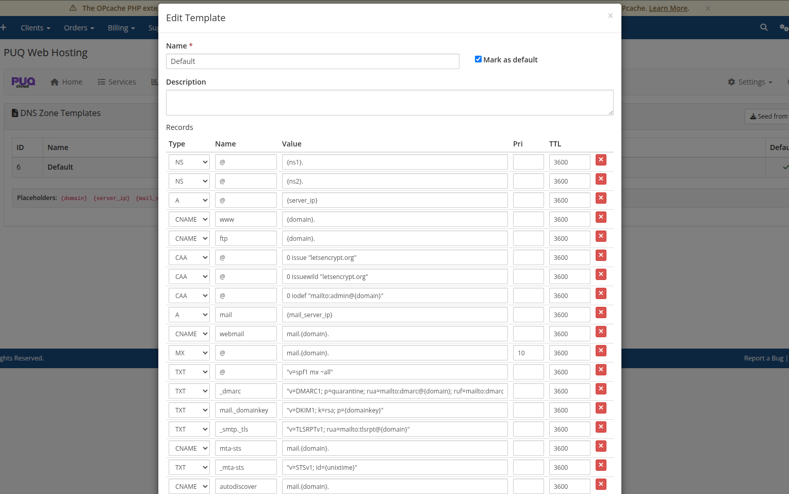The width and height of the screenshot is (789, 494).
Task: Click the PUQ cloud logo
Action: [23, 82]
